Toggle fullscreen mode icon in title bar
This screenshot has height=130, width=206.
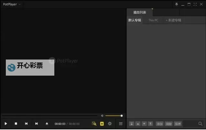coord(195,4)
